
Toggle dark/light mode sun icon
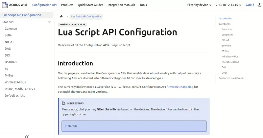tap(258, 5)
